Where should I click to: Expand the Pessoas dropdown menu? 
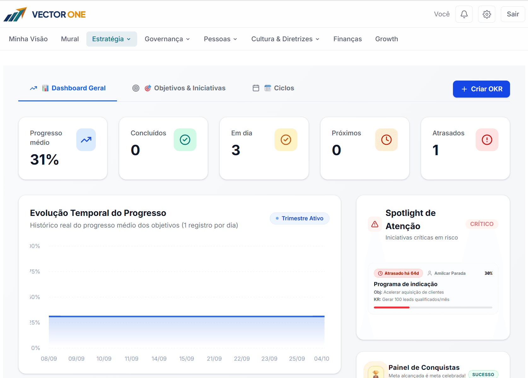click(x=220, y=39)
